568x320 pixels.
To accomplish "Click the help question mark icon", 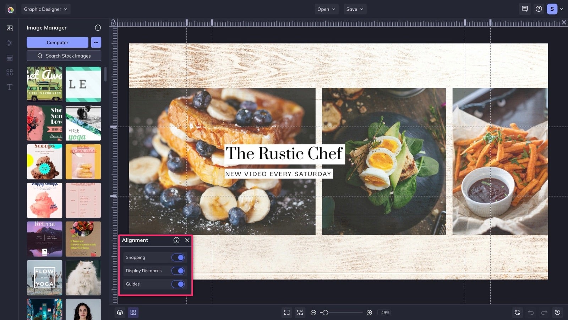I will point(539,9).
